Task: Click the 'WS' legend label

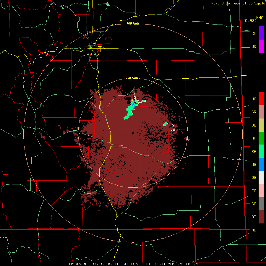Action: tap(254, 164)
